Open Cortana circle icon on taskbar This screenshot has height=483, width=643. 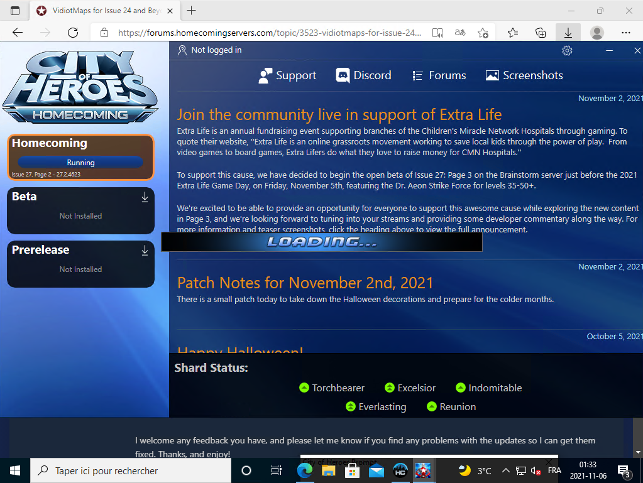coord(246,470)
